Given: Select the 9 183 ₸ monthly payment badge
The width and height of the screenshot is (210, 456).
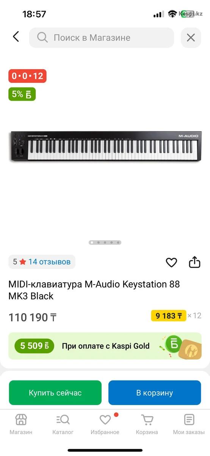Looking at the screenshot, I should tap(169, 316).
